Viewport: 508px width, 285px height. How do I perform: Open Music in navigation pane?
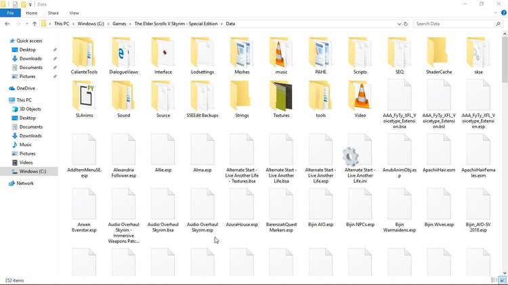(25, 145)
